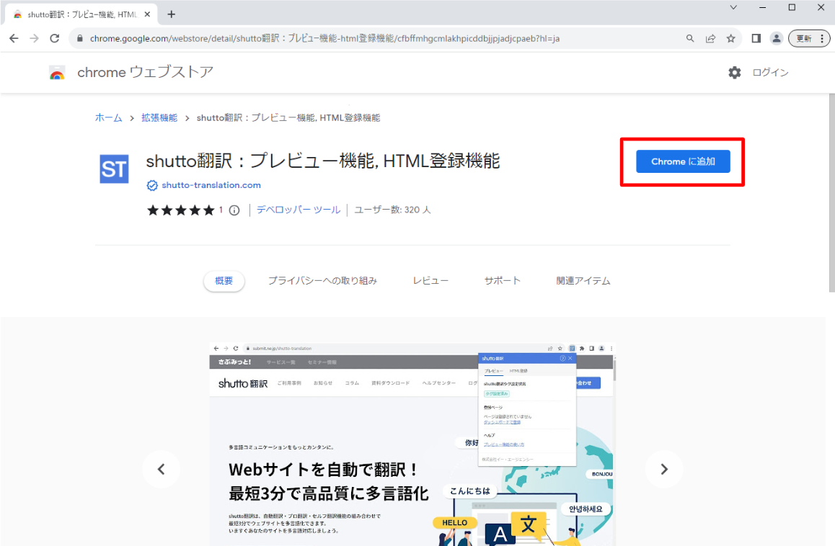The width and height of the screenshot is (835, 546).
Task: Click the ログイン link
Action: point(770,72)
